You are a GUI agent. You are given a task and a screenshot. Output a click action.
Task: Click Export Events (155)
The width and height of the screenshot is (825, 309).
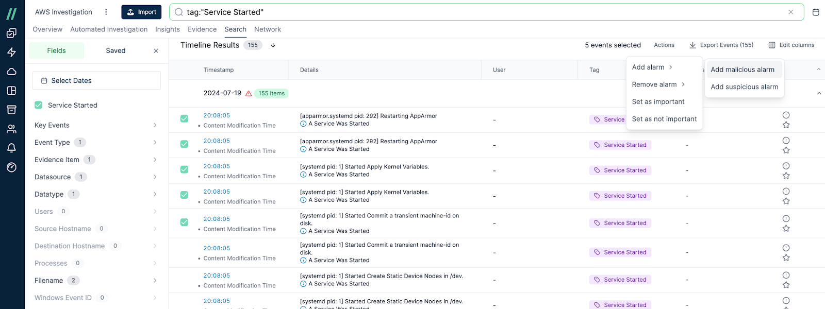(x=721, y=45)
